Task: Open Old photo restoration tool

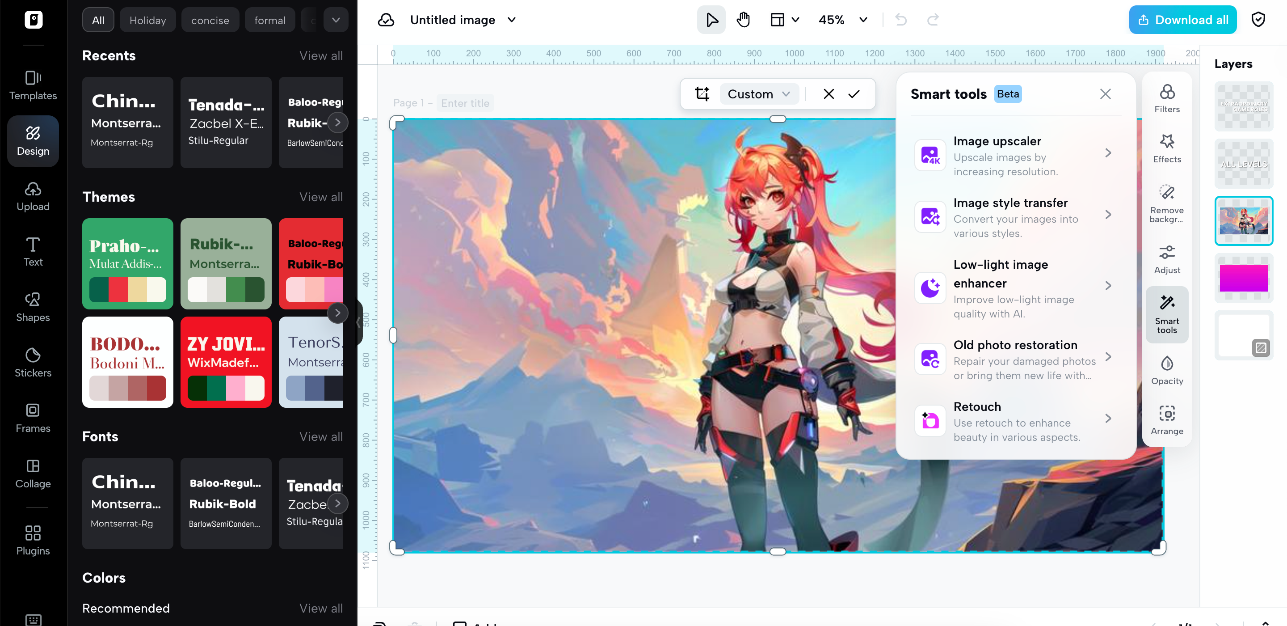Action: click(1016, 360)
